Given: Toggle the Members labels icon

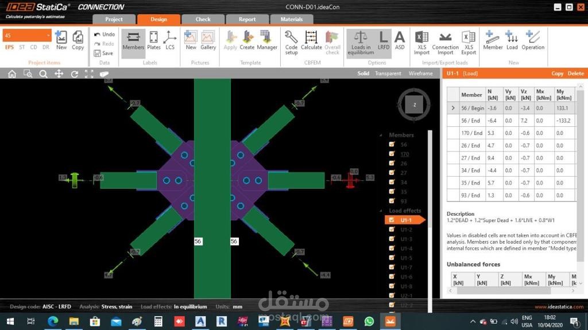Looking at the screenshot, I should pyautogui.click(x=133, y=40).
